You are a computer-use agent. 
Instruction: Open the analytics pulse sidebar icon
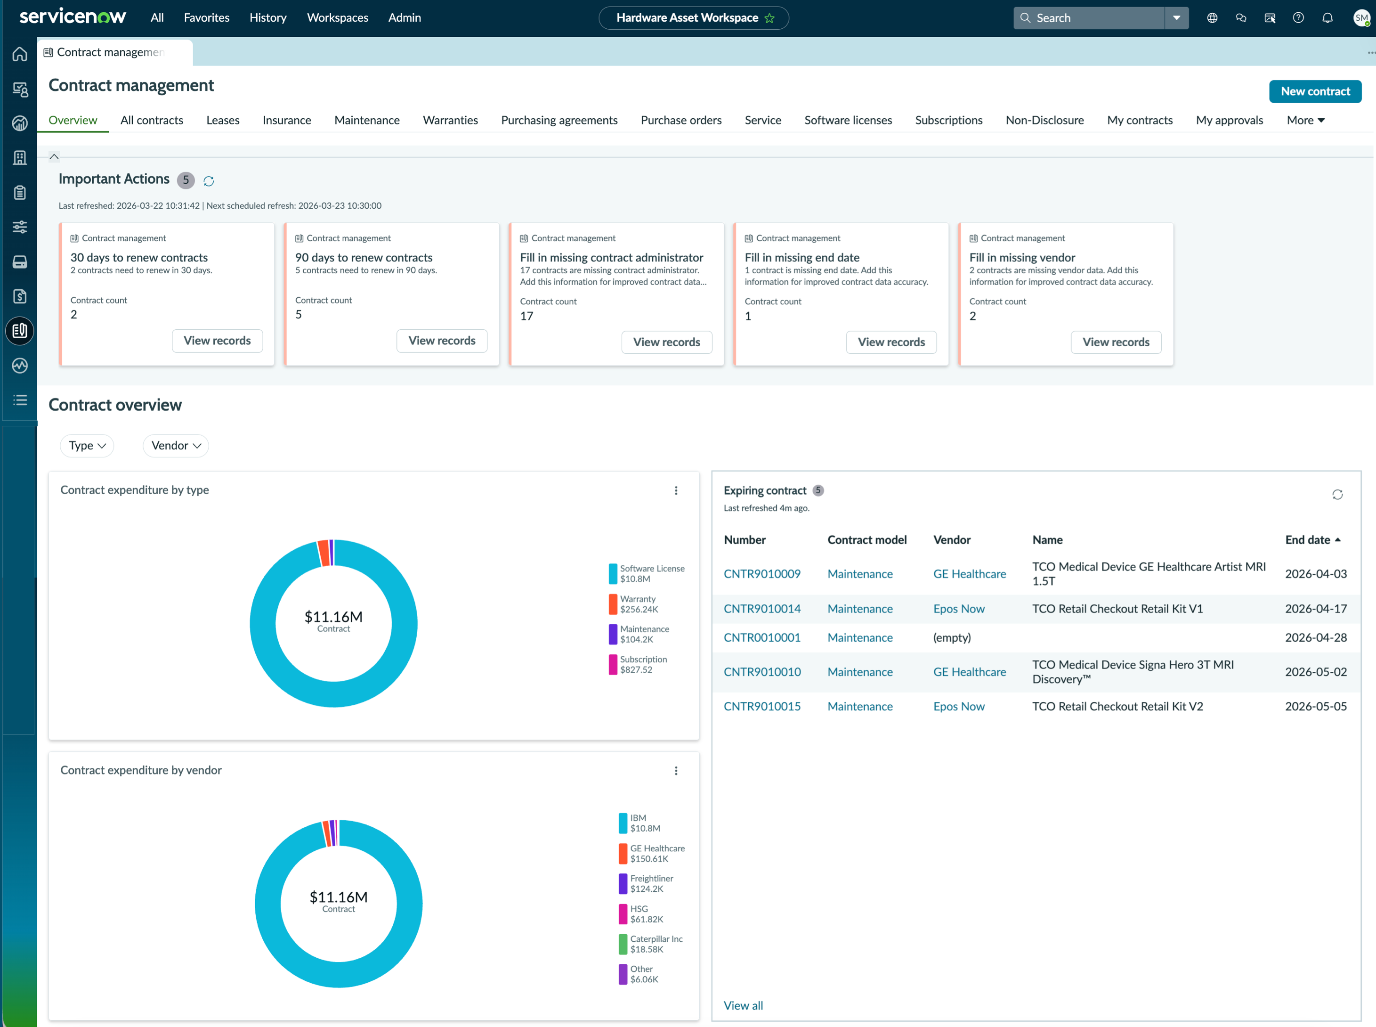20,366
